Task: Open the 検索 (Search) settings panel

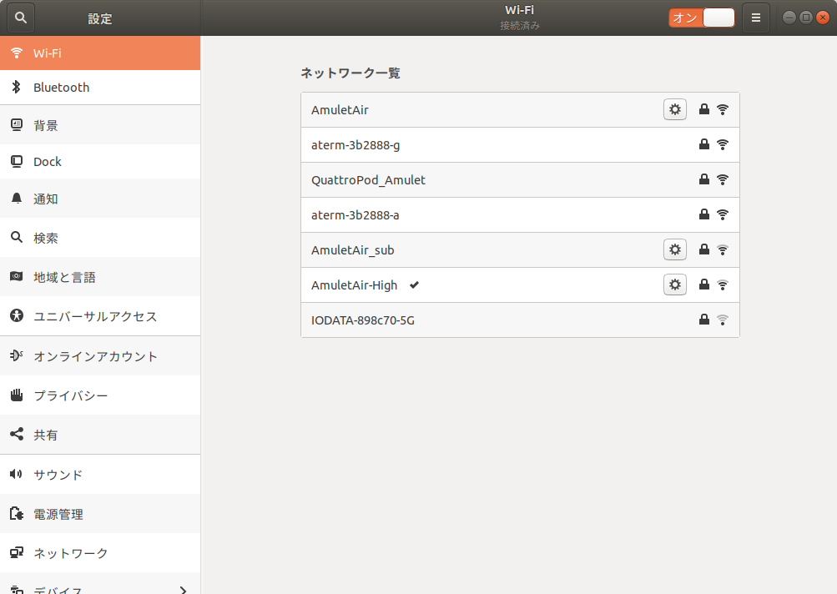Action: click(100, 238)
